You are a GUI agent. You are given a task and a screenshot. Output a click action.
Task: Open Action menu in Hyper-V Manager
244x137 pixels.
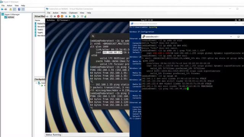coord(10,6)
